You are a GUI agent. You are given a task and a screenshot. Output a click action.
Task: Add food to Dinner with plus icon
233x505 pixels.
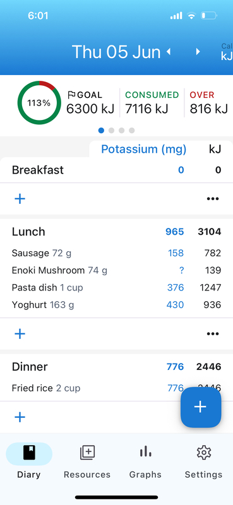pyautogui.click(x=20, y=417)
